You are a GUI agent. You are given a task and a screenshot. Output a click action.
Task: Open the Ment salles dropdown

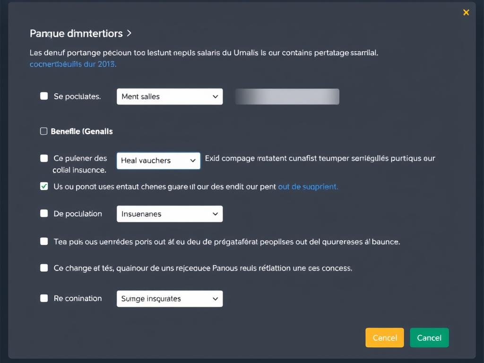[169, 96]
